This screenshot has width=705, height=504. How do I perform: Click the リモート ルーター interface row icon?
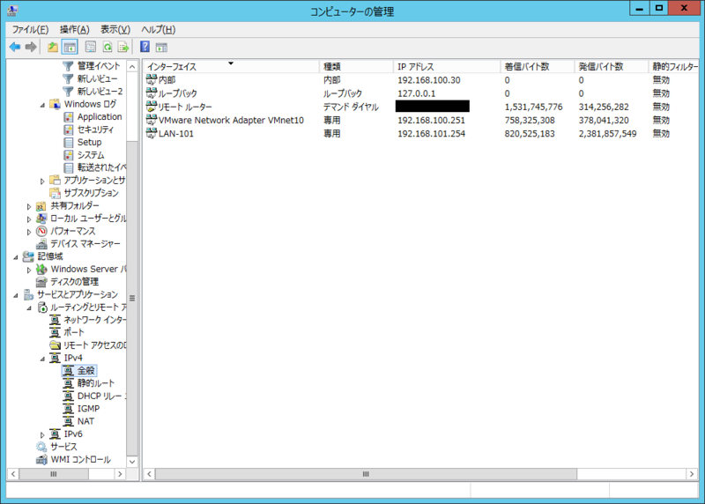[x=152, y=107]
